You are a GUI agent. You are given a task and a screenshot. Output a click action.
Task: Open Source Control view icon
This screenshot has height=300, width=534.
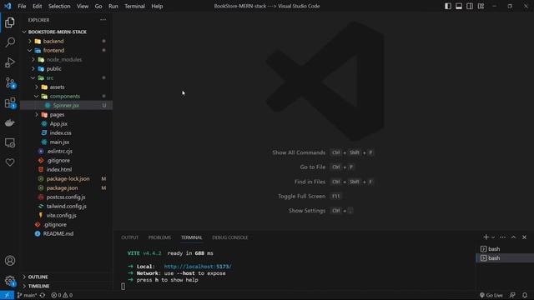pyautogui.click(x=10, y=82)
